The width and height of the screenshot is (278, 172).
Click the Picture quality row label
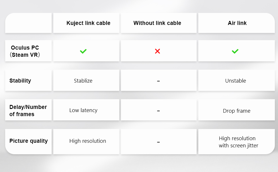28,141
